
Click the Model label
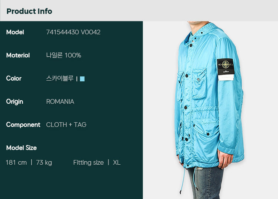[15, 32]
